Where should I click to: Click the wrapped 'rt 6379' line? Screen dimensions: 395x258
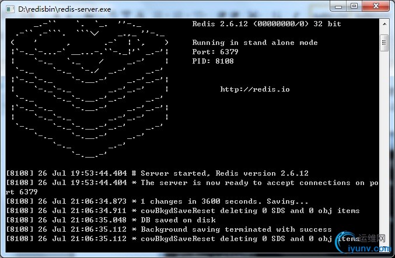(22, 192)
